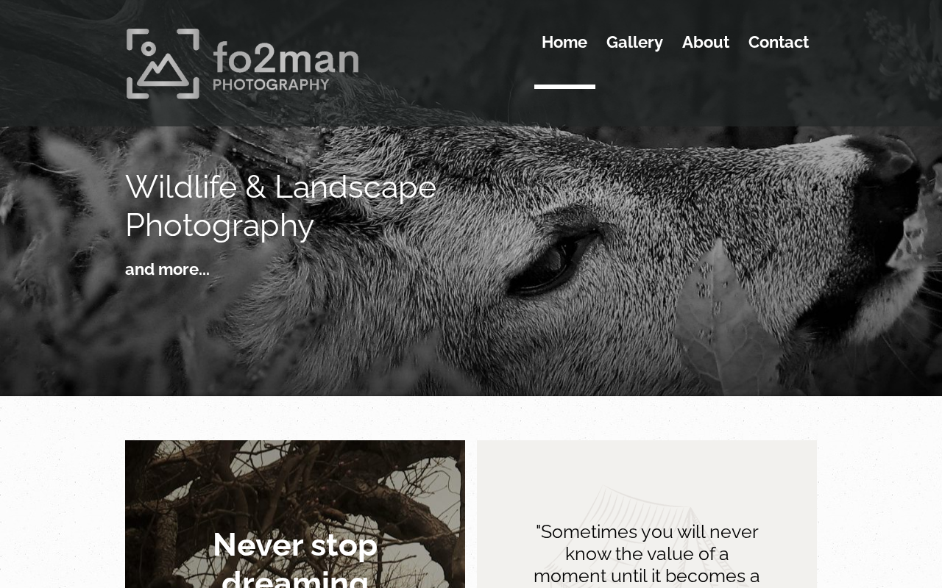Click the fo2man wordmark

[286, 57]
